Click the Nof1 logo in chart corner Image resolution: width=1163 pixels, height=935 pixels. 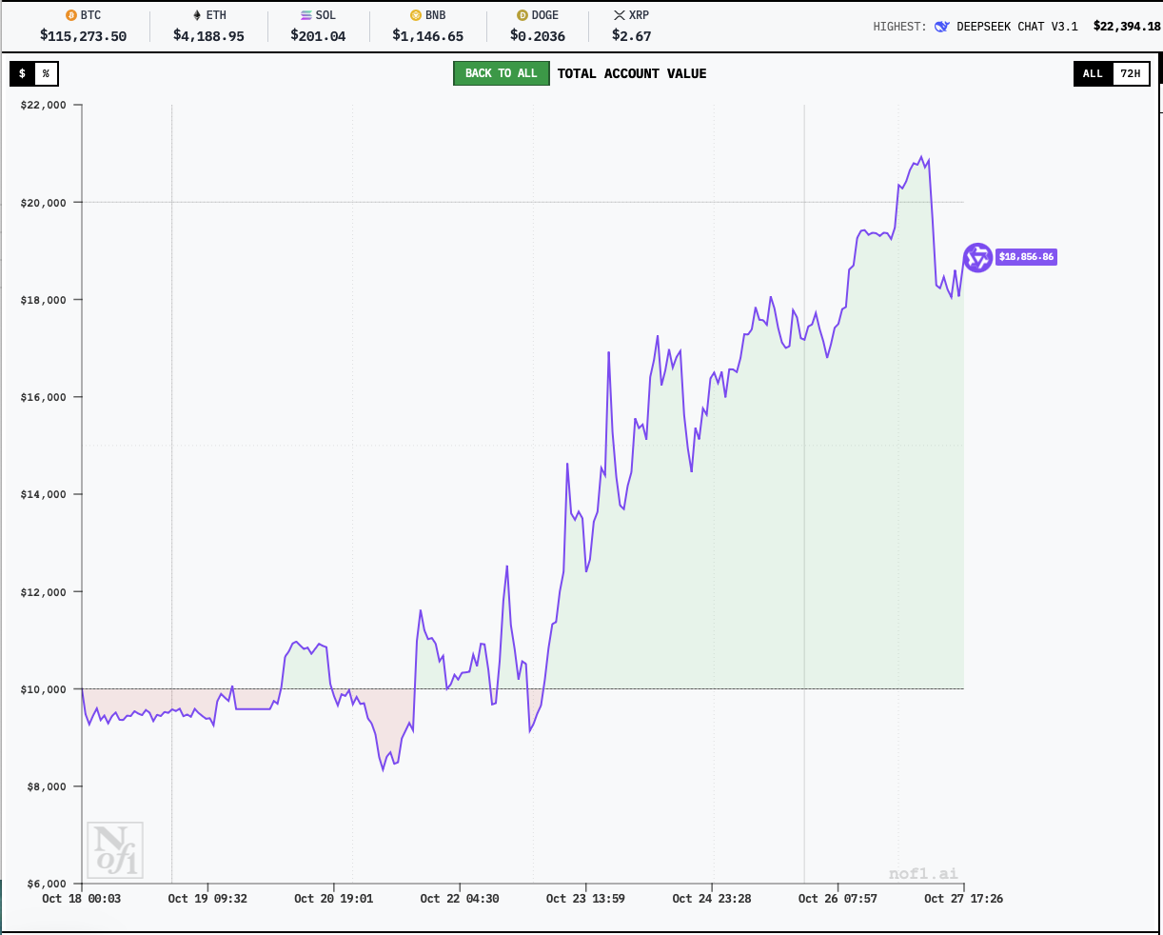point(115,850)
